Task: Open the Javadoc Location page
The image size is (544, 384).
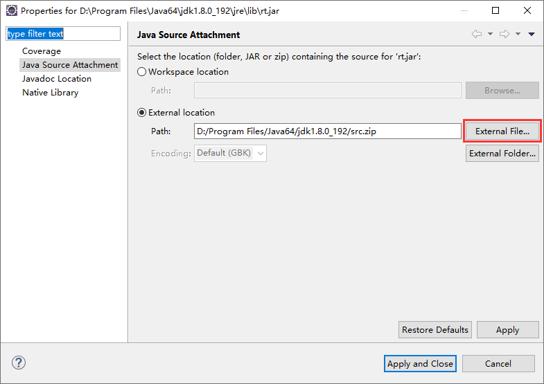Action: (x=57, y=79)
